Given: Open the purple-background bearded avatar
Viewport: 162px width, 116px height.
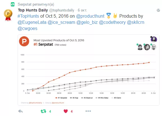Looking at the screenshot, I should click(x=154, y=39).
